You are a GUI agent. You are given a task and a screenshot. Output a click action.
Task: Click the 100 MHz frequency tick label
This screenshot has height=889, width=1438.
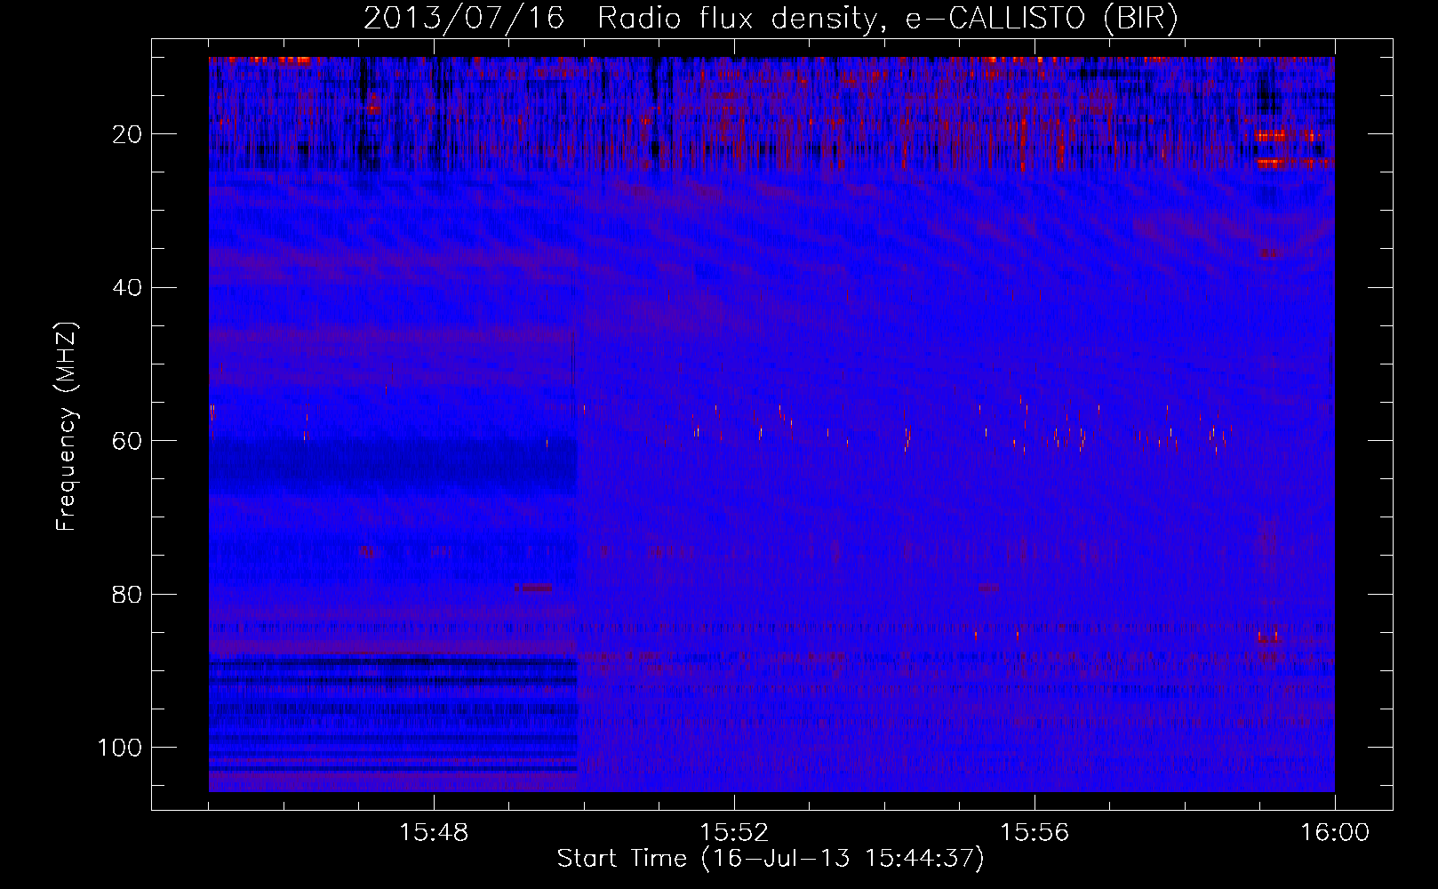(120, 748)
